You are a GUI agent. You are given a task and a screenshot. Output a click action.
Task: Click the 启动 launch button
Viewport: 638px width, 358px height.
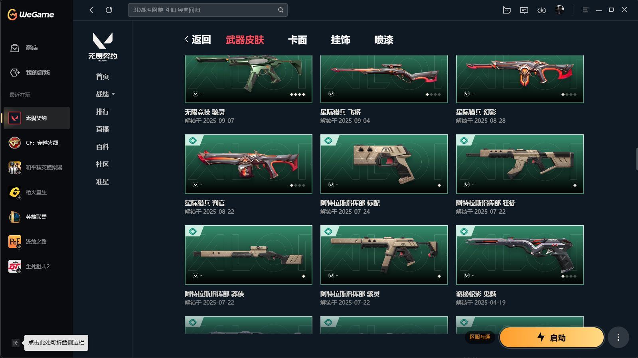click(x=552, y=338)
